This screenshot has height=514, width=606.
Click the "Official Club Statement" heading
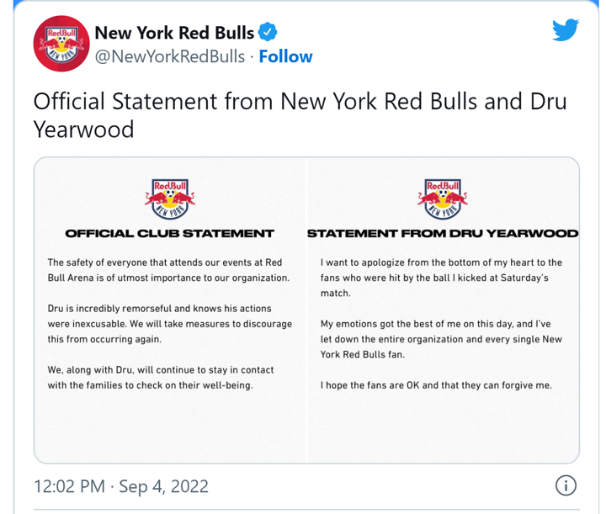[x=170, y=233]
